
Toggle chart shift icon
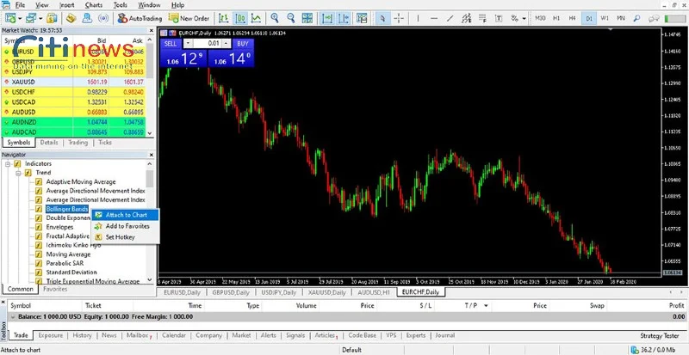click(344, 18)
